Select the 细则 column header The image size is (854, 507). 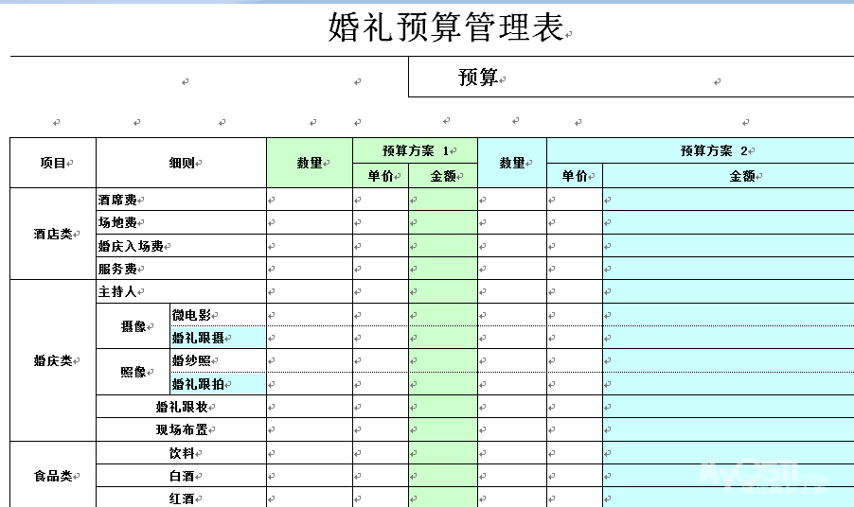[x=182, y=163]
